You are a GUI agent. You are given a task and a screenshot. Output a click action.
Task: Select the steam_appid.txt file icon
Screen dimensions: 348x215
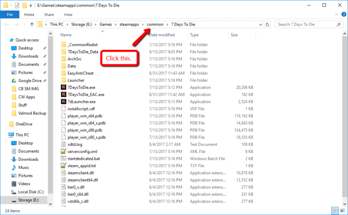click(64, 165)
